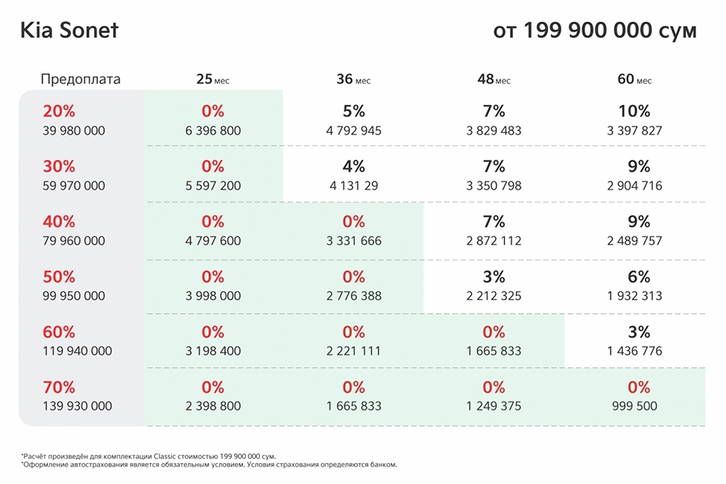
Task: Choose the 70% prepayment of 139 930 000
Action: [x=77, y=395]
